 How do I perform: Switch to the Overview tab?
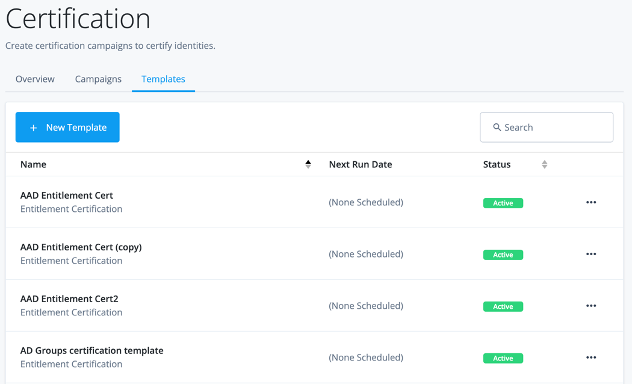click(x=35, y=79)
